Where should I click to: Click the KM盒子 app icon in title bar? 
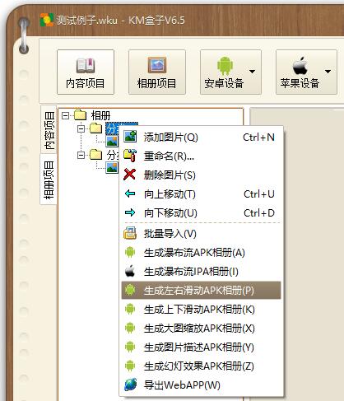pos(47,20)
